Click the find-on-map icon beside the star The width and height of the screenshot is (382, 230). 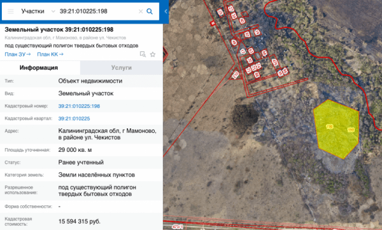coord(143,54)
